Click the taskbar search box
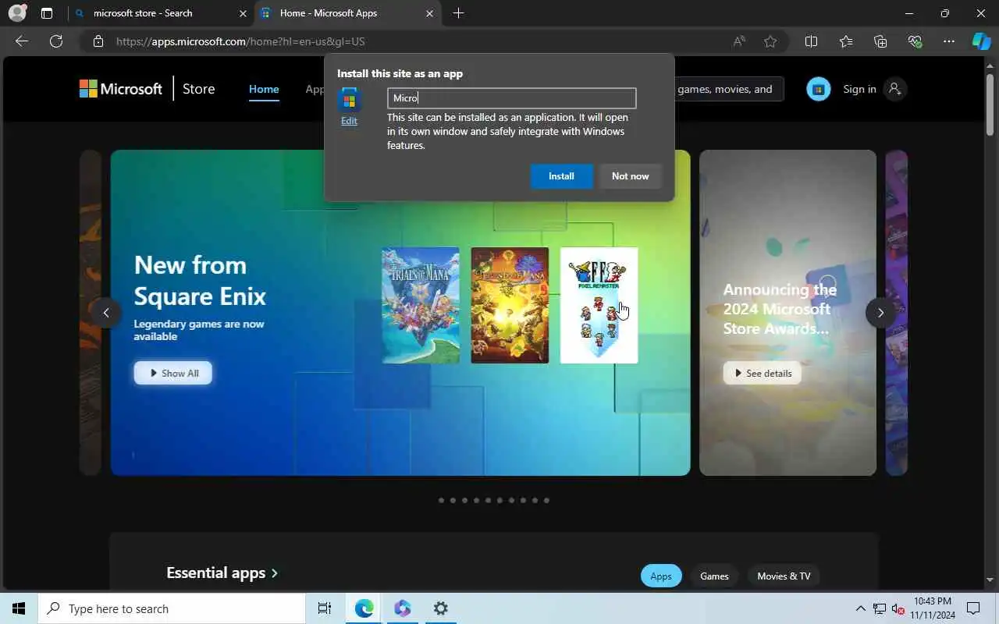The height and width of the screenshot is (624, 999). [172, 608]
